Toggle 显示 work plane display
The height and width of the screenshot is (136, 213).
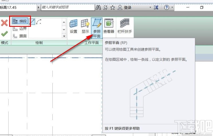(x=85, y=26)
